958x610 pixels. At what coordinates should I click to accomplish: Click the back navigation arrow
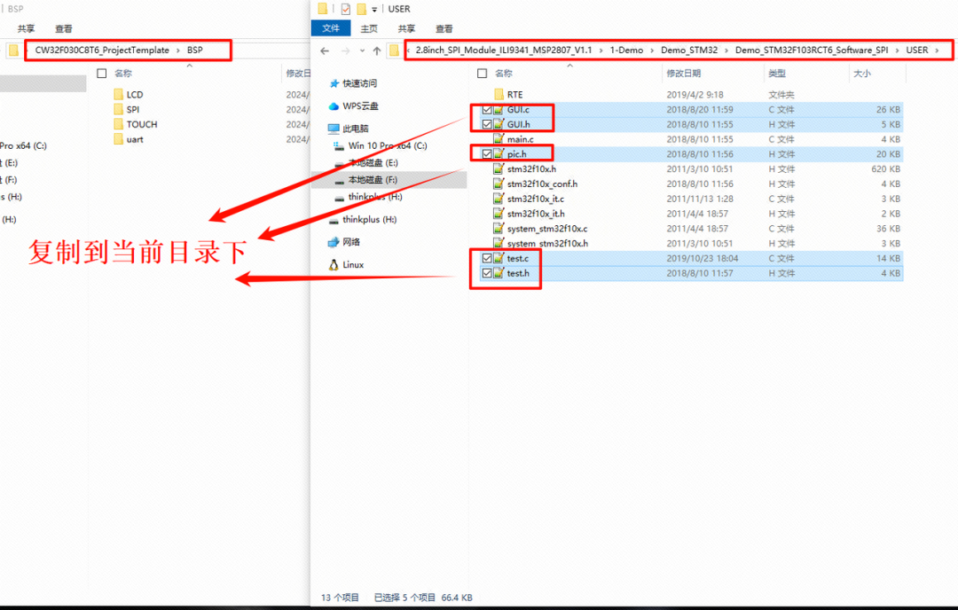pos(323,51)
